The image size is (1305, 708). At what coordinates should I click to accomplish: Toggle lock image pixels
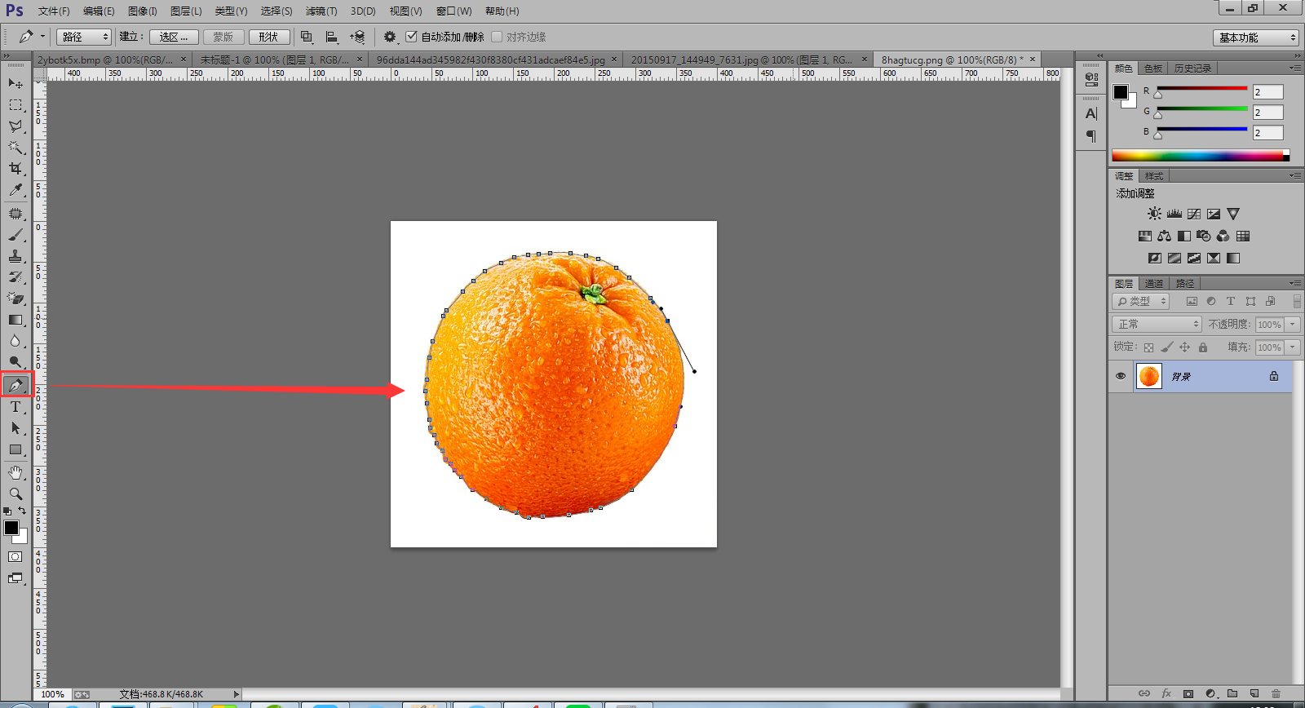coord(1166,347)
